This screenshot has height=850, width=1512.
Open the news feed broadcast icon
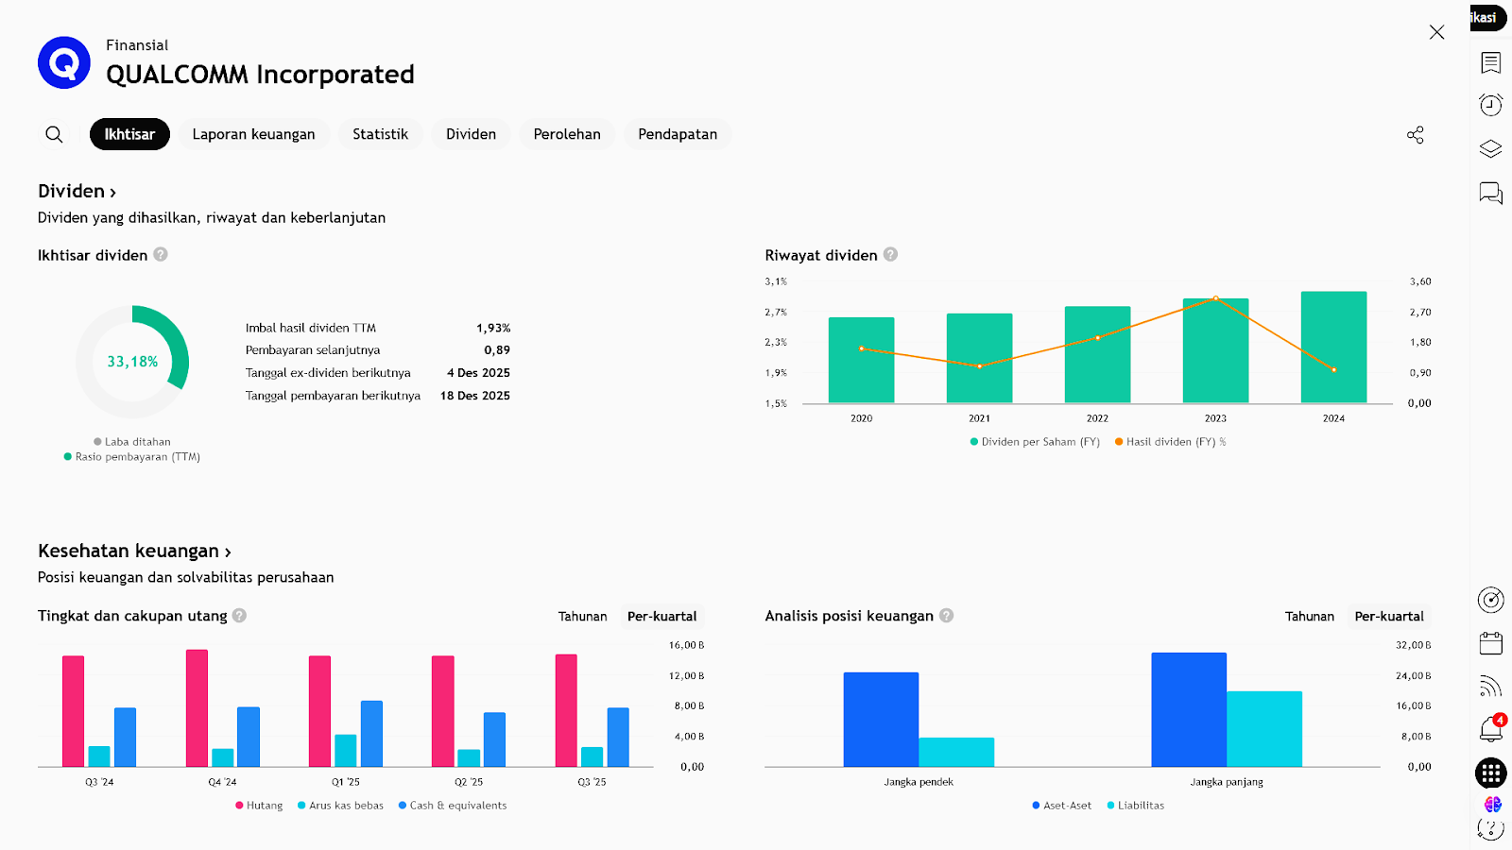pos(1490,687)
